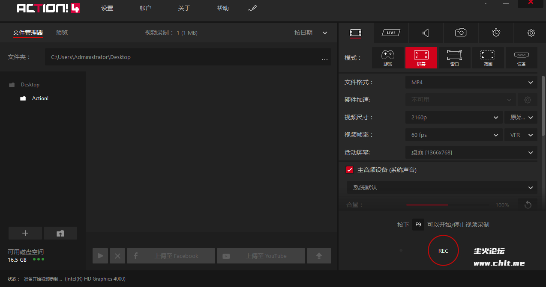This screenshot has width=546, height=287.
Task: Select the device recording mode (设备)
Action: click(521, 58)
